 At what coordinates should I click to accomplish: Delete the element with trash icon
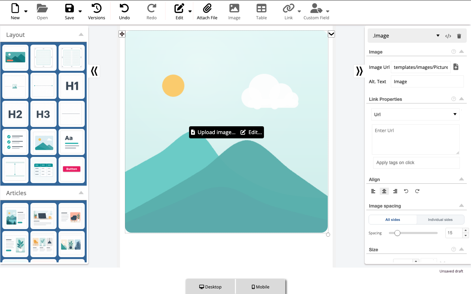[459, 36]
